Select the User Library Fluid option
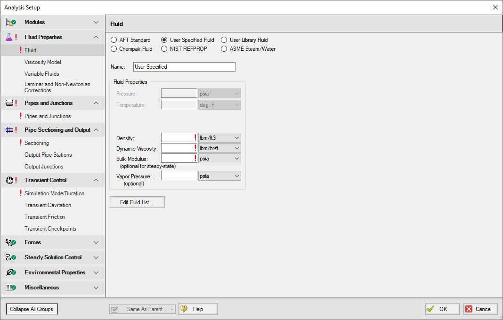 click(x=224, y=40)
